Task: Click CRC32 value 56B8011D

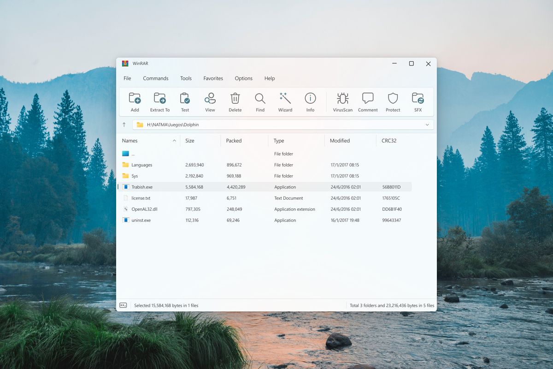Action: (391, 187)
